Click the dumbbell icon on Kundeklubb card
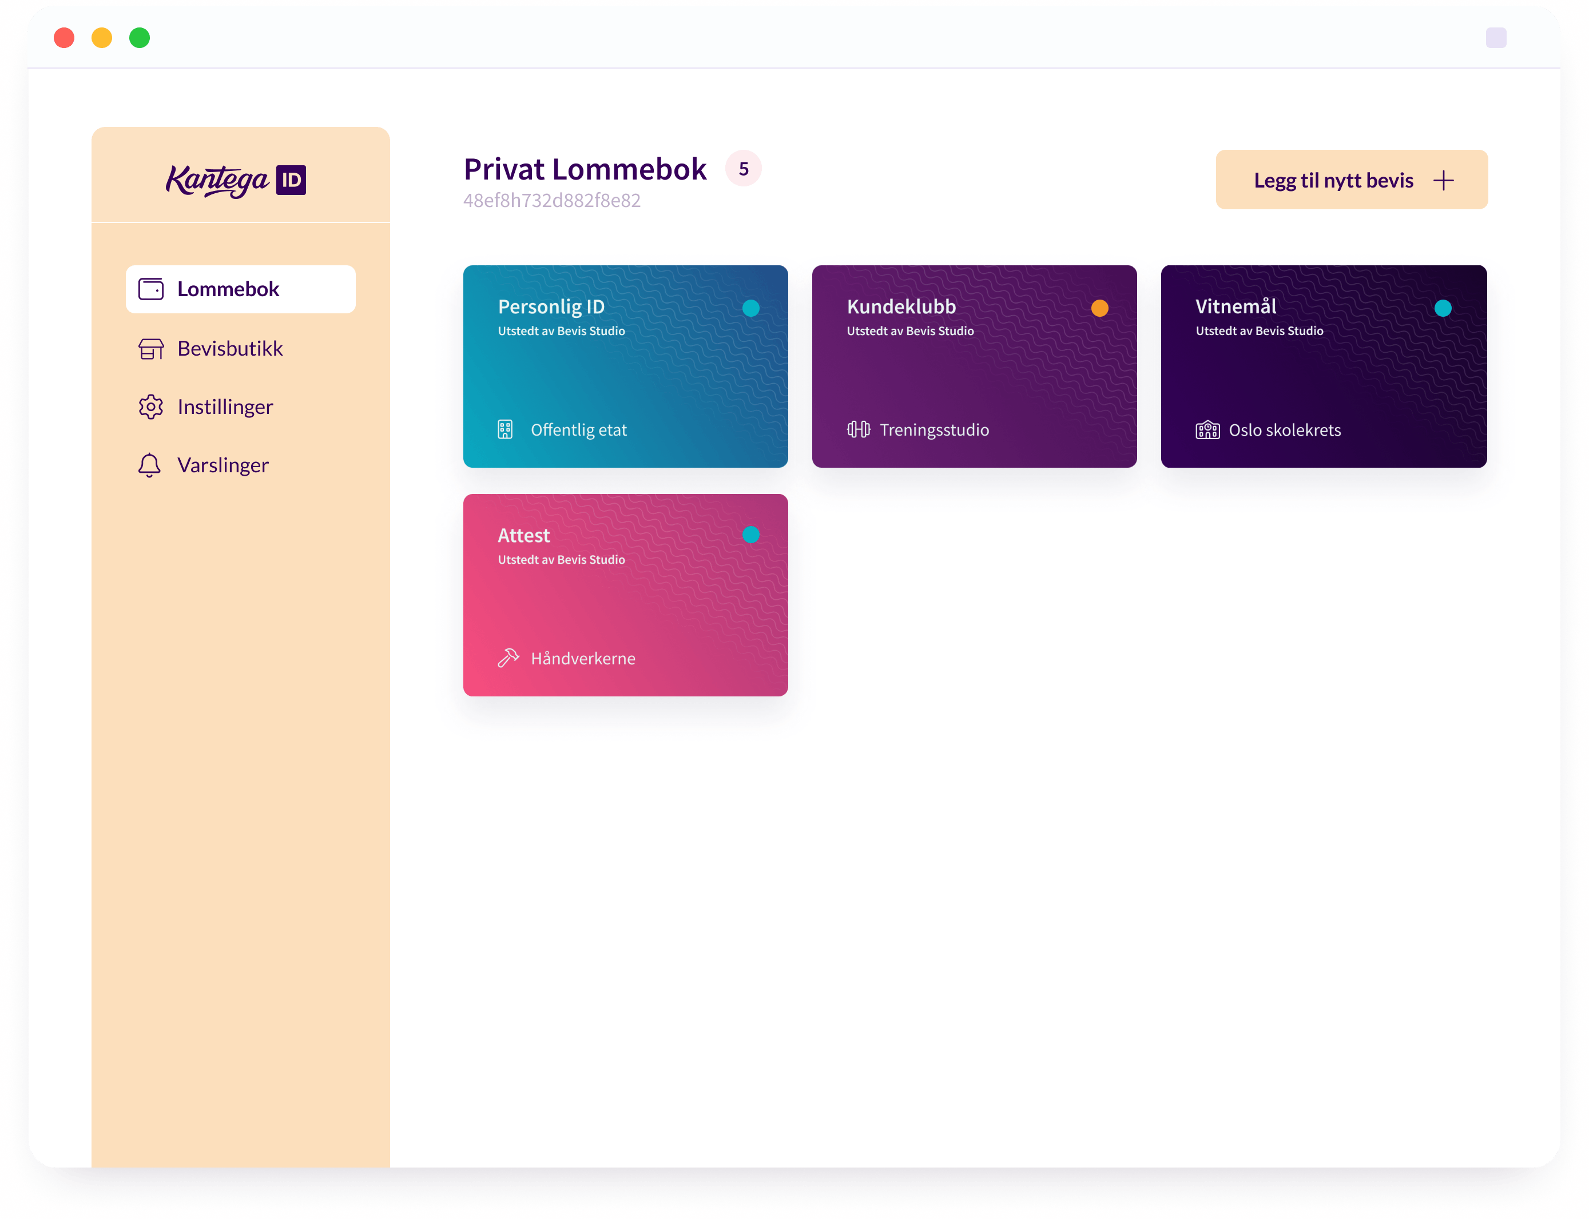The image size is (1589, 1219). 858,429
